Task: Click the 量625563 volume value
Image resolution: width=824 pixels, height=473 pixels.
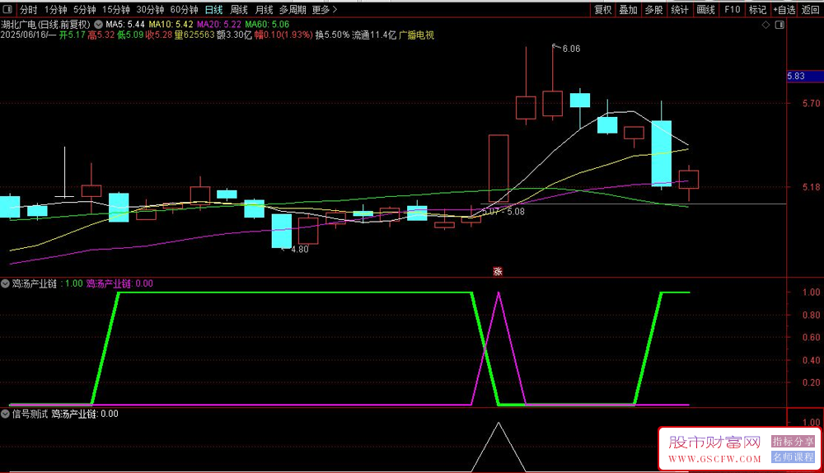Action: coord(194,35)
